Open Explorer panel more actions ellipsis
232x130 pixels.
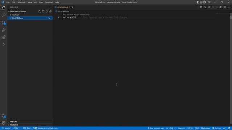pyautogui.click(x=49, y=7)
